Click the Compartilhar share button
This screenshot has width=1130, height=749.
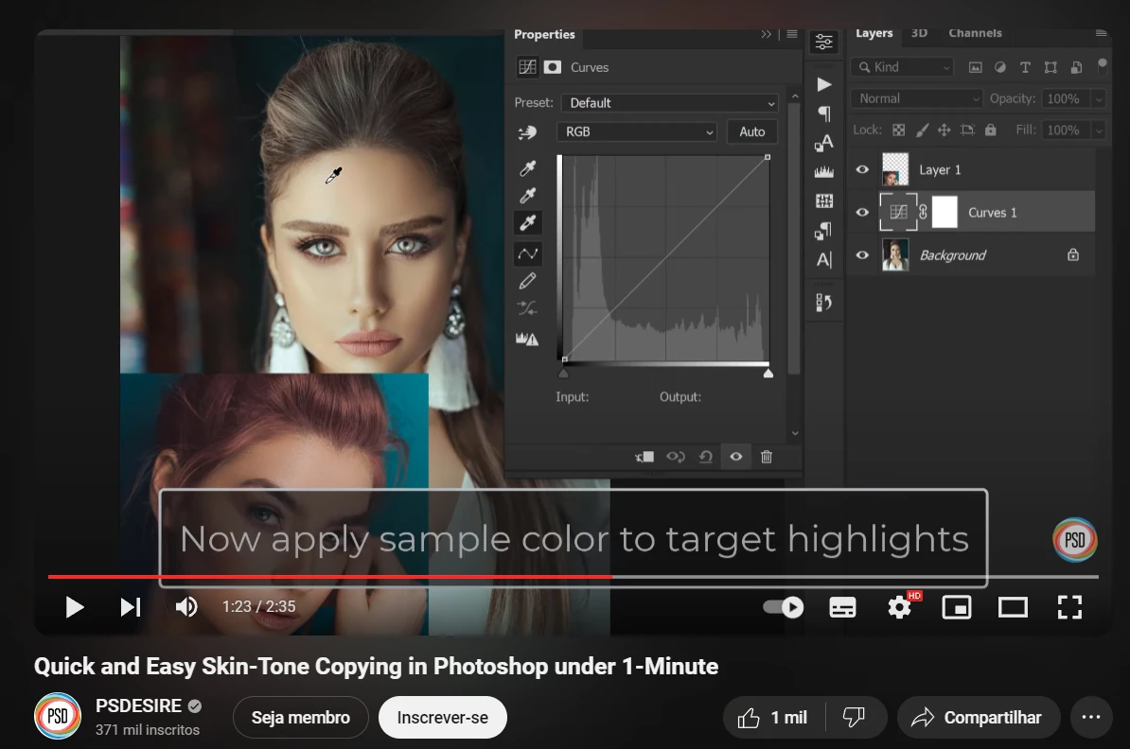[x=979, y=717]
